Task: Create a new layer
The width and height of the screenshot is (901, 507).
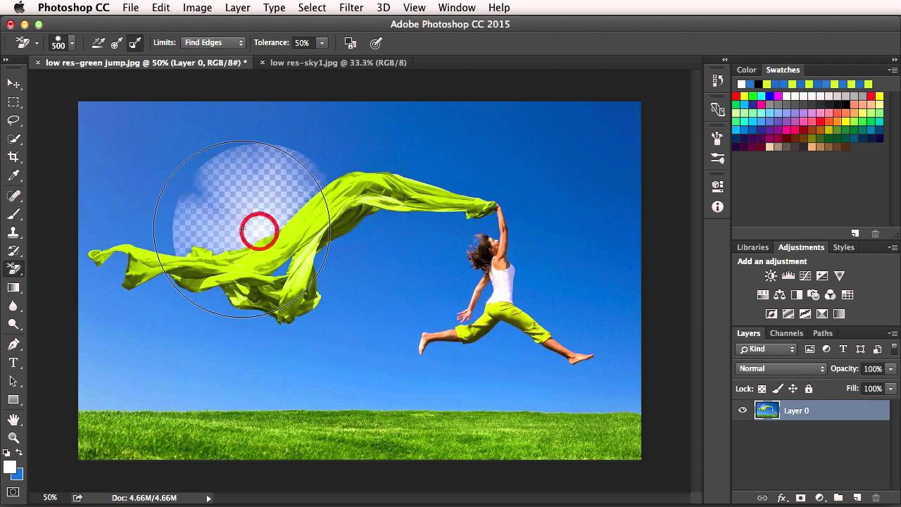Action: point(857,498)
